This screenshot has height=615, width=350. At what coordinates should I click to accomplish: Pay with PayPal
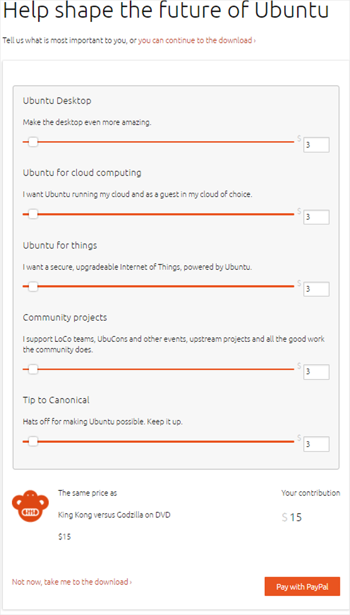[x=302, y=586]
